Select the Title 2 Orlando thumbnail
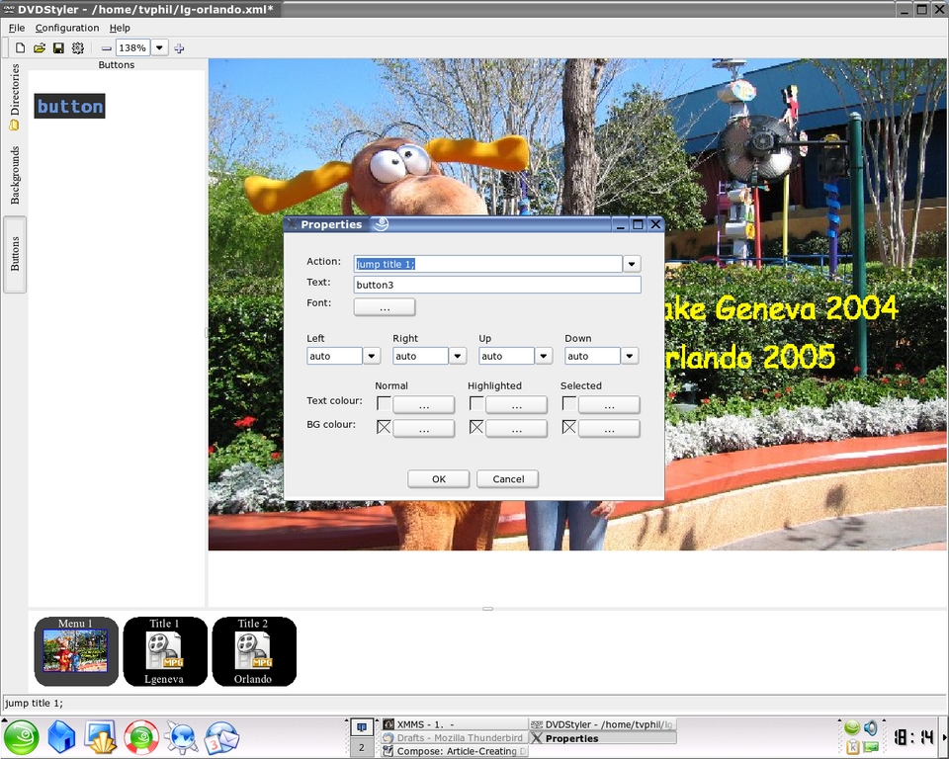Image resolution: width=949 pixels, height=759 pixels. [253, 650]
